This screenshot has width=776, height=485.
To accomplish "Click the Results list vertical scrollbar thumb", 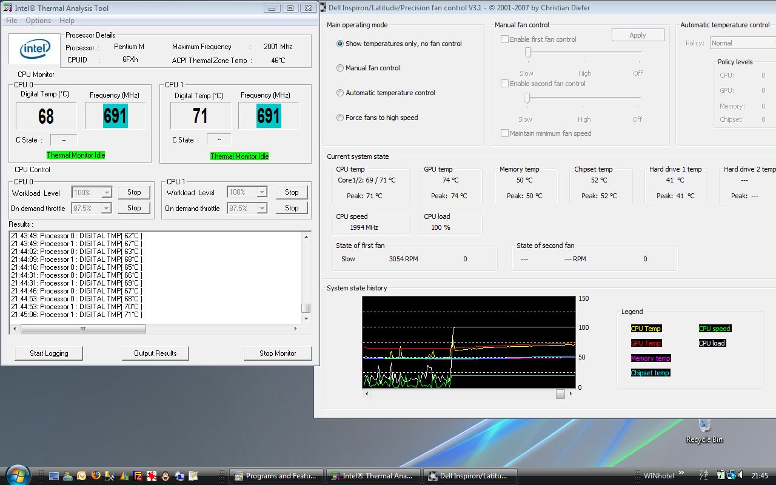I will click(306, 308).
